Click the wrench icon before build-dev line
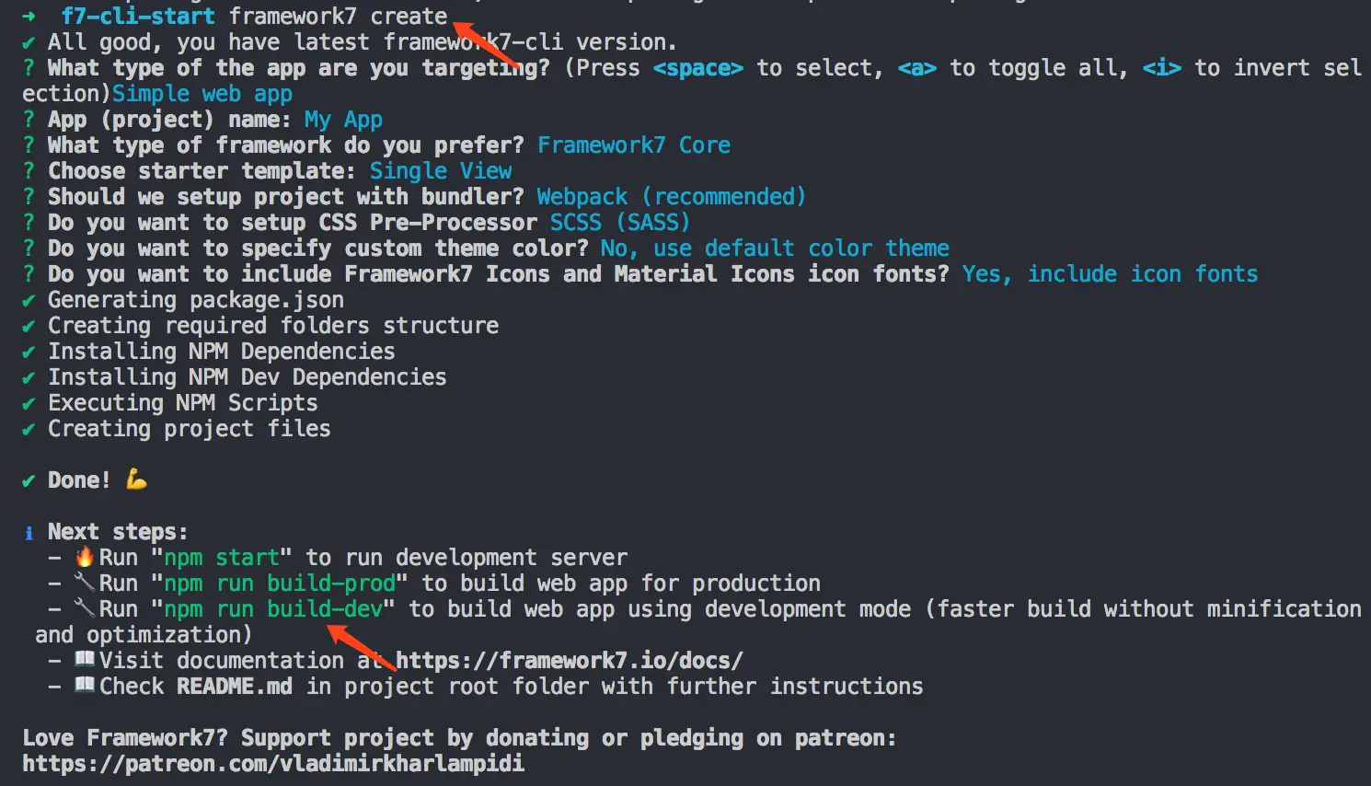This screenshot has height=786, width=1371. click(85, 608)
